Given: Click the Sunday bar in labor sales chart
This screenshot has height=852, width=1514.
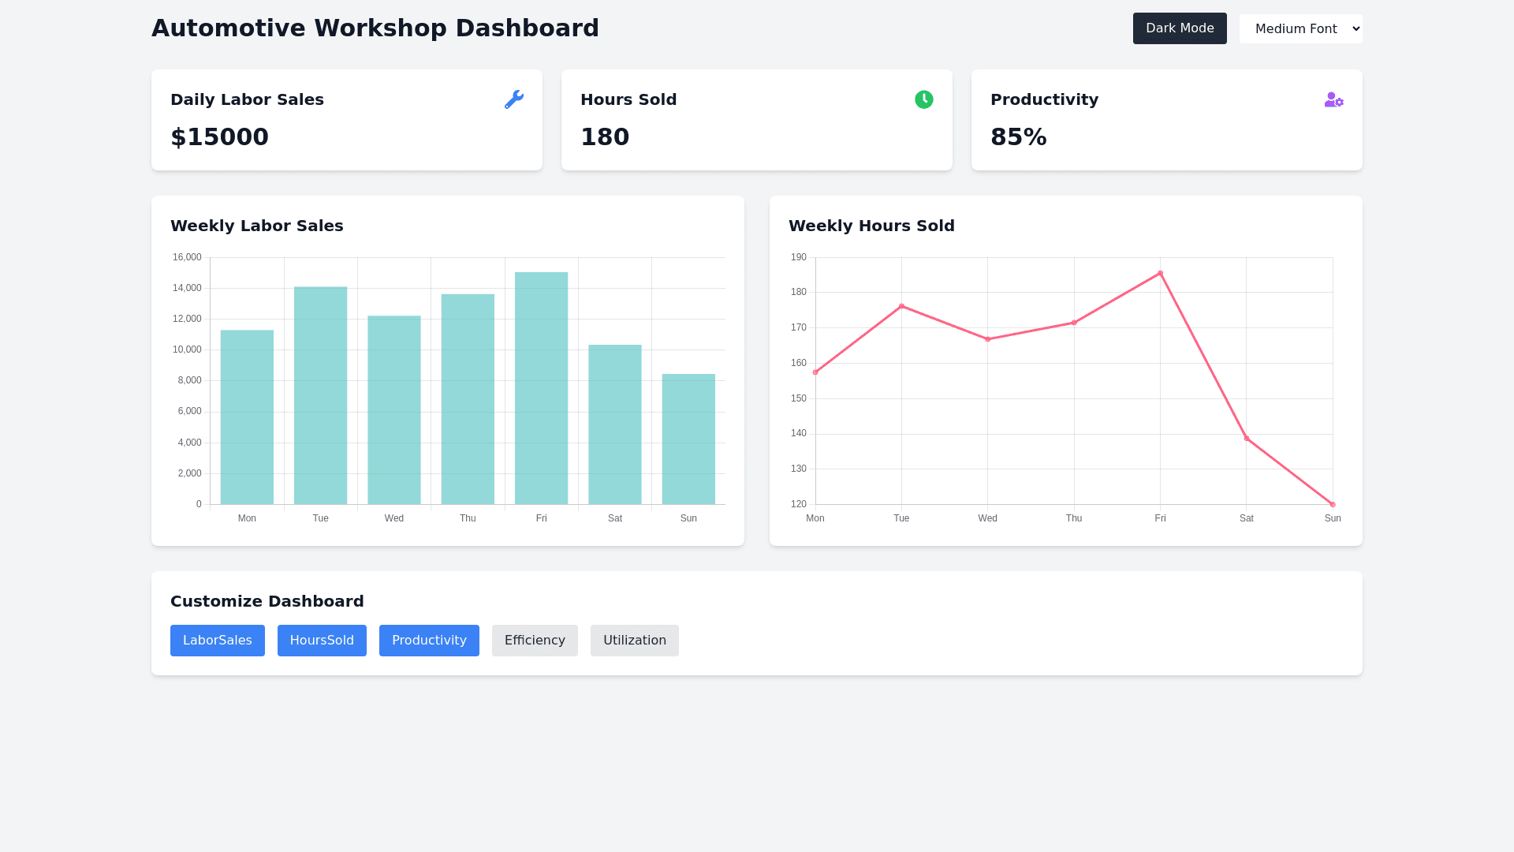Looking at the screenshot, I should tap(688, 439).
